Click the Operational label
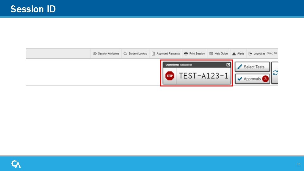Screen dimensions: 304x171 tap(172, 65)
